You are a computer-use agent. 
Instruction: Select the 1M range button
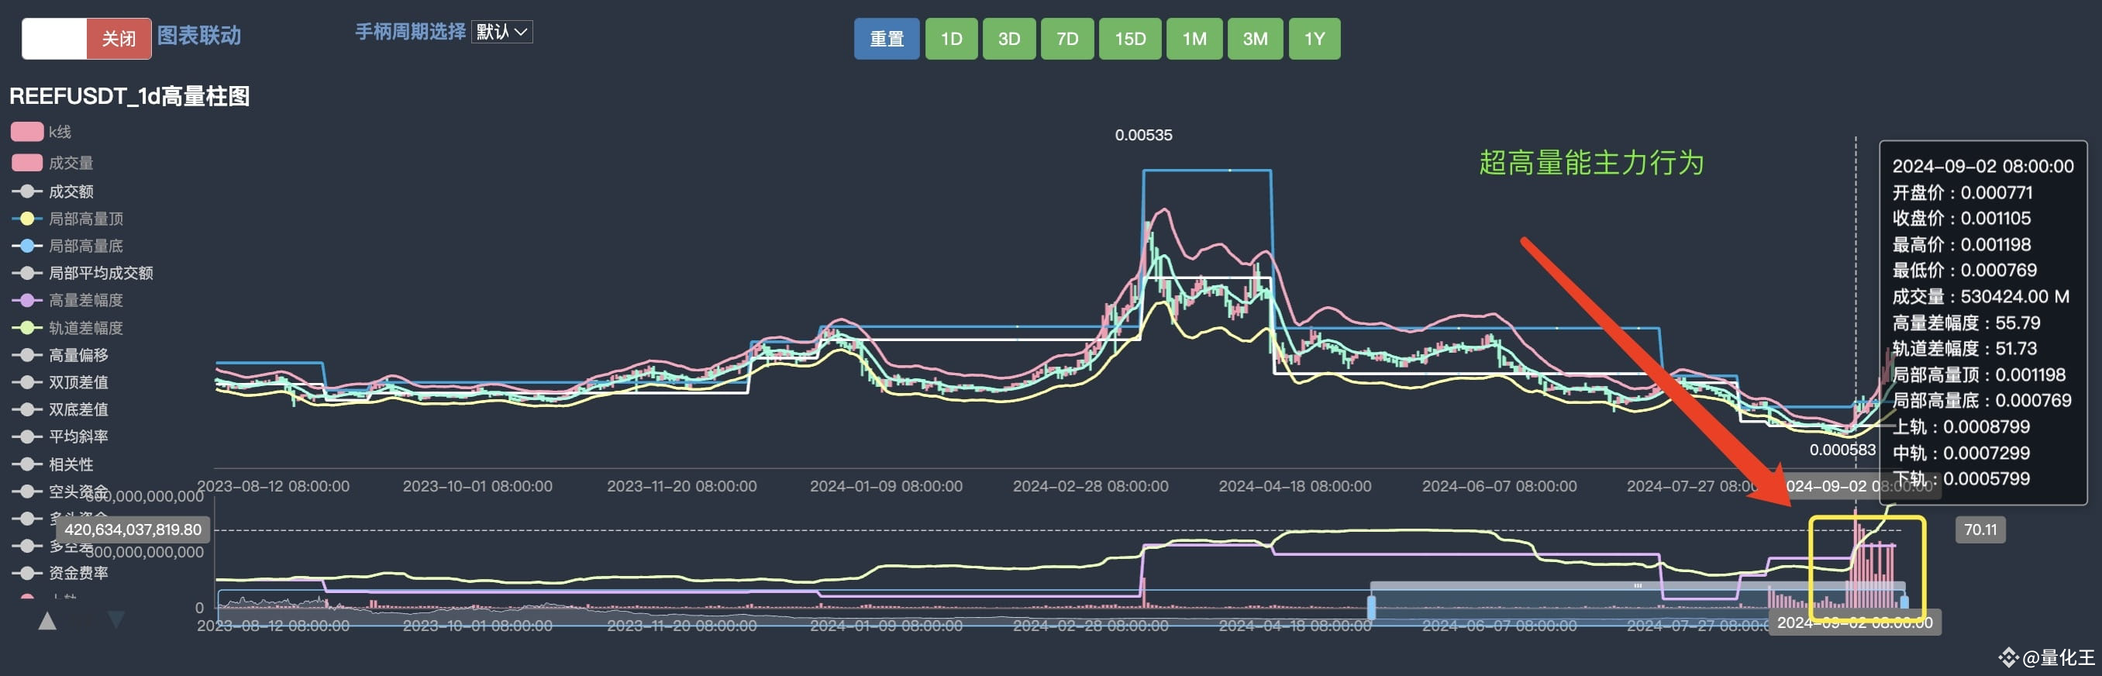point(1194,38)
